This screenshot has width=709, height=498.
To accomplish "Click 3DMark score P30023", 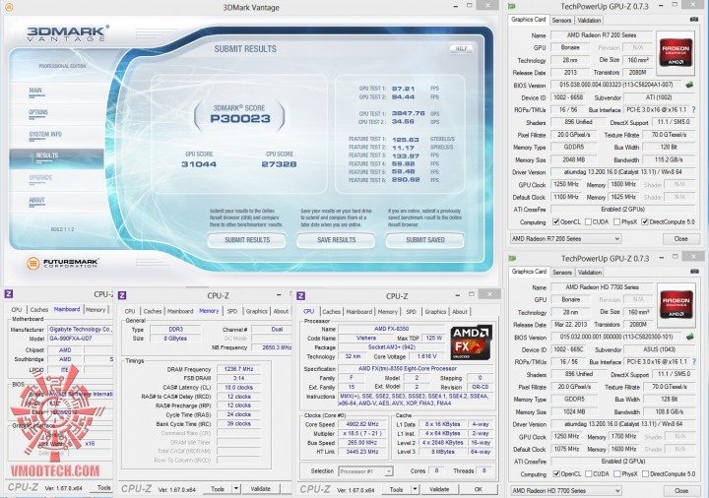I will 239,118.
